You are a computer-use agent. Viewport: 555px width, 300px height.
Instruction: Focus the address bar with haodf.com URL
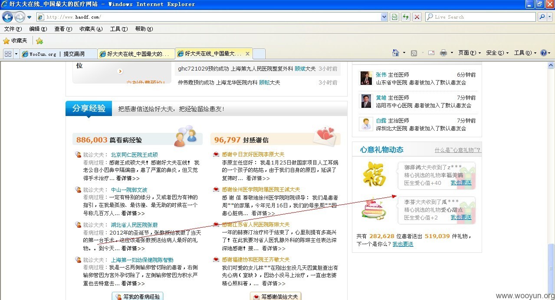(x=208, y=17)
